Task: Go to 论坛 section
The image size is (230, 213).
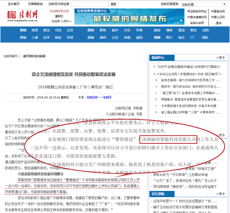Action: [x=157, y=30]
